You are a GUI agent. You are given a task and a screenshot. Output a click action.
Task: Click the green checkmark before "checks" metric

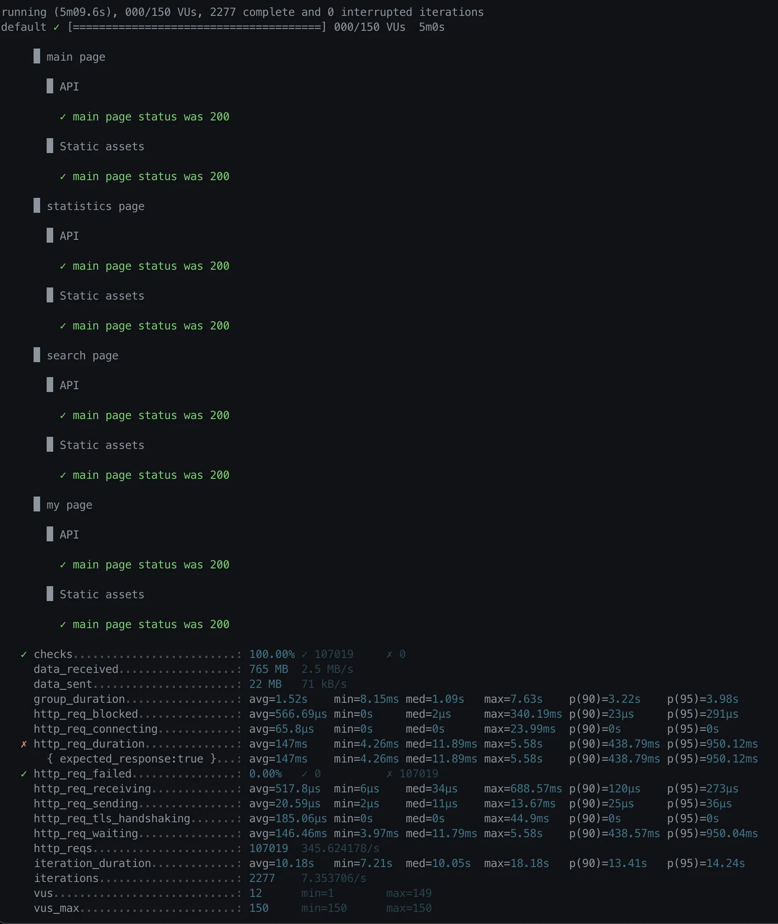click(x=24, y=654)
